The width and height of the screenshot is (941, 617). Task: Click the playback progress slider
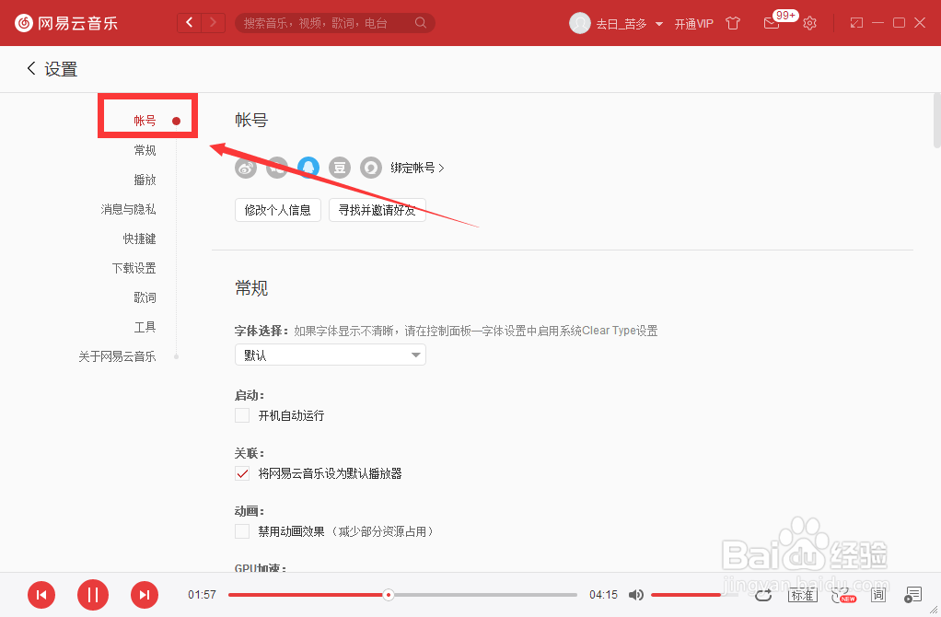402,595
